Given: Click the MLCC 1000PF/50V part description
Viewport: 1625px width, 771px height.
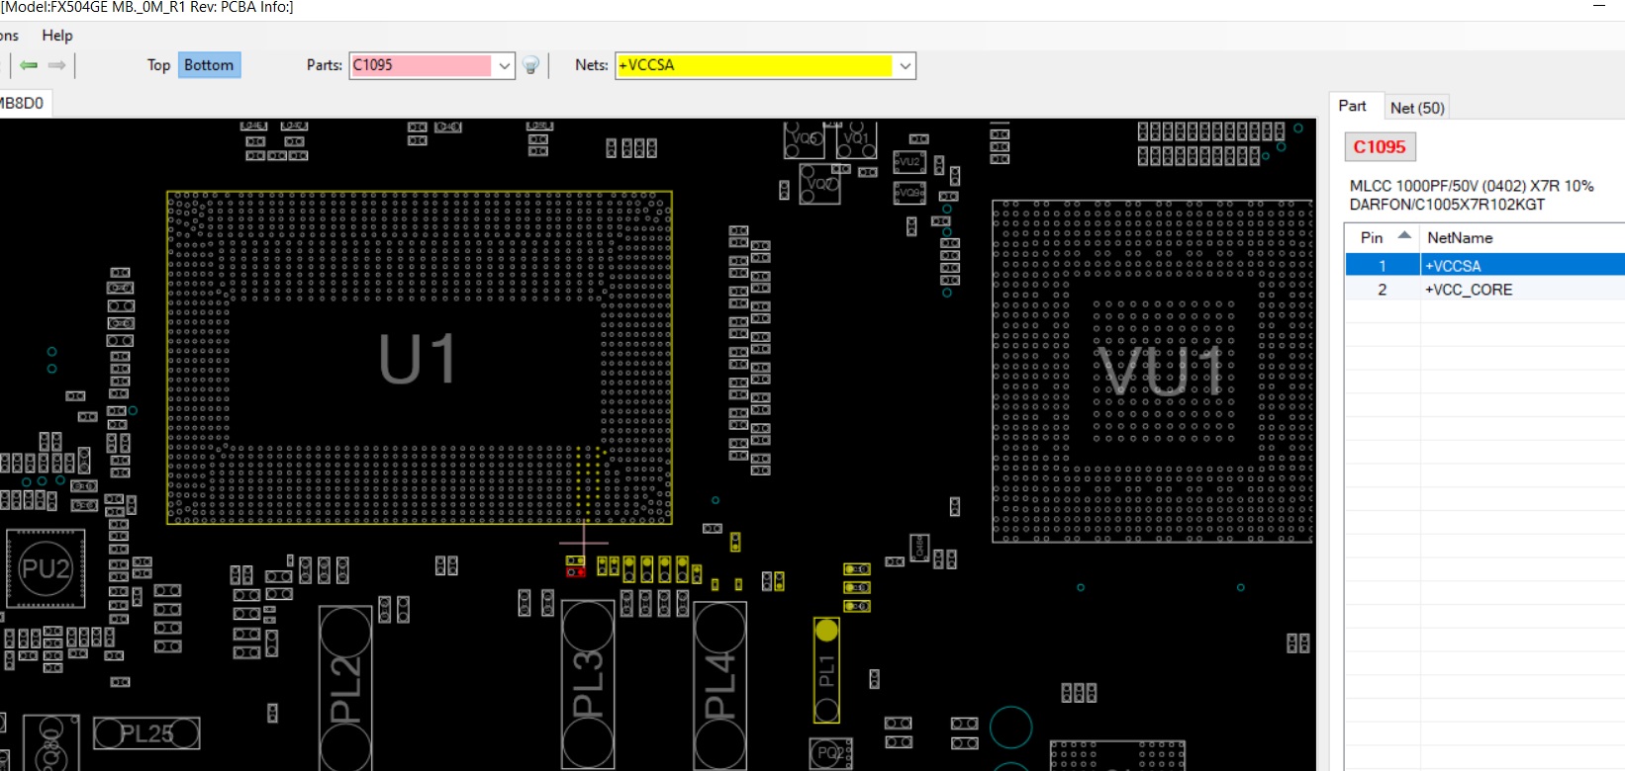Looking at the screenshot, I should (x=1472, y=195).
